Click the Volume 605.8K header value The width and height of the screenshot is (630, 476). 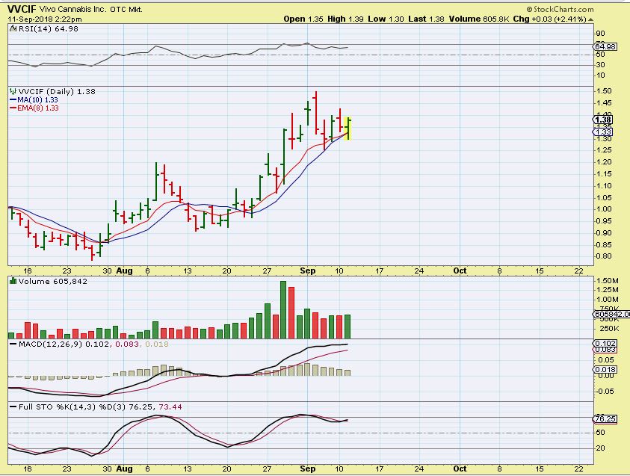pos(479,19)
